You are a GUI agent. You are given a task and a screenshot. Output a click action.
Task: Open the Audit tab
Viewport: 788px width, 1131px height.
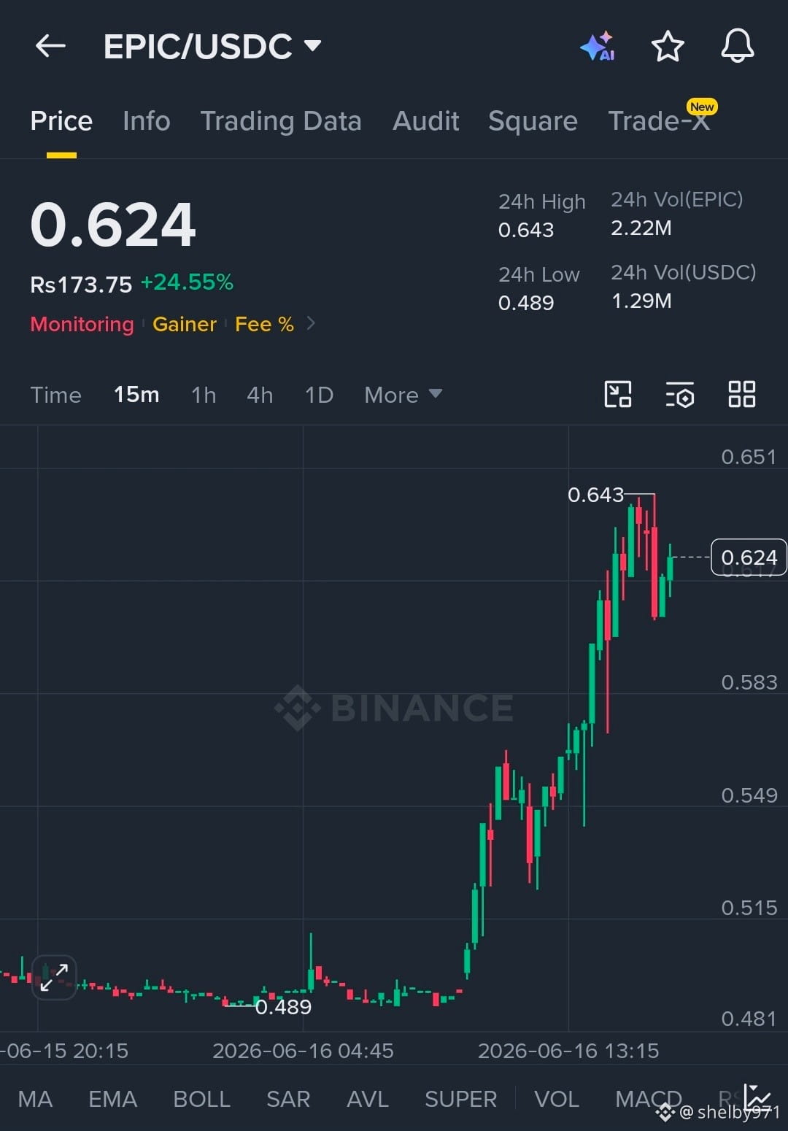(426, 121)
